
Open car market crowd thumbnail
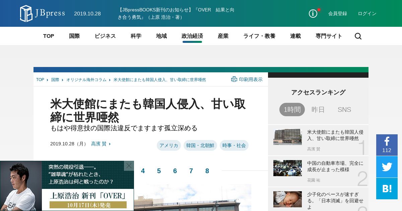click(x=287, y=168)
